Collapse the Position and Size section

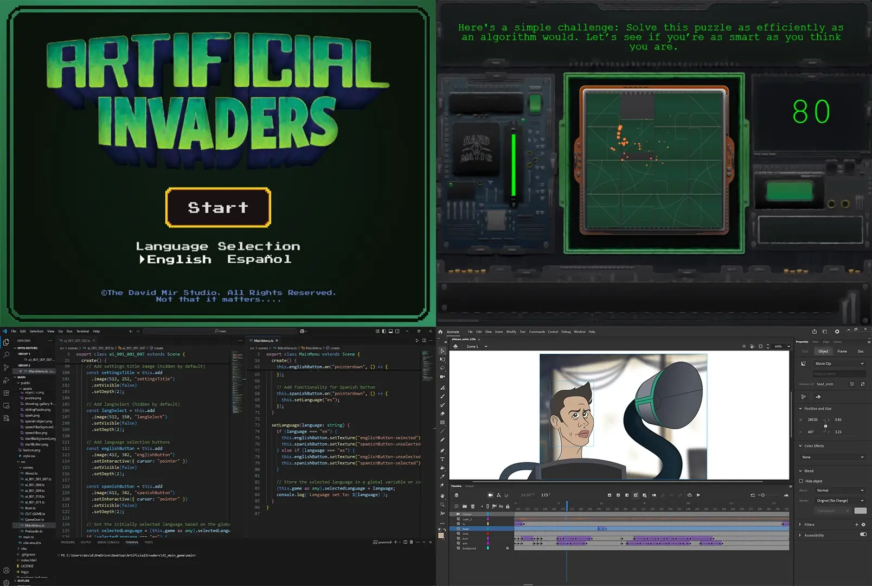click(800, 409)
